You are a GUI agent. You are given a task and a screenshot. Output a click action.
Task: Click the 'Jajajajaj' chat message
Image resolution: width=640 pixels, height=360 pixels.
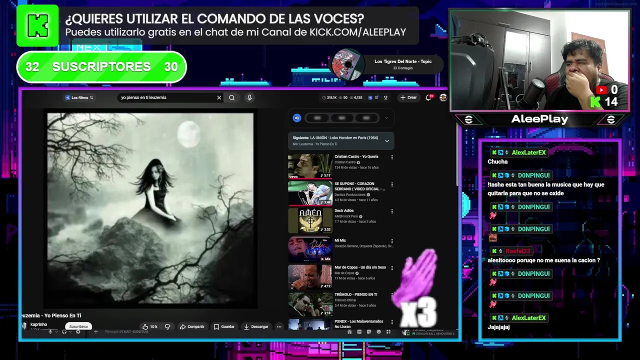click(x=498, y=327)
